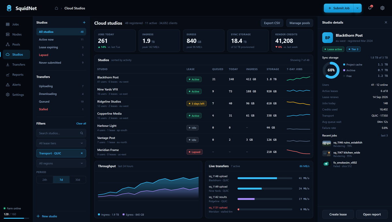Open the fx_smokesim_v002 thumbnail
Screen dimensions: 392x222
coord(327,164)
